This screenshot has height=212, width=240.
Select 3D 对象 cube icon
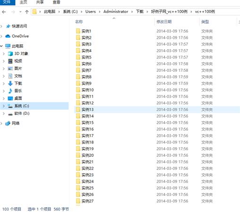point(10,54)
